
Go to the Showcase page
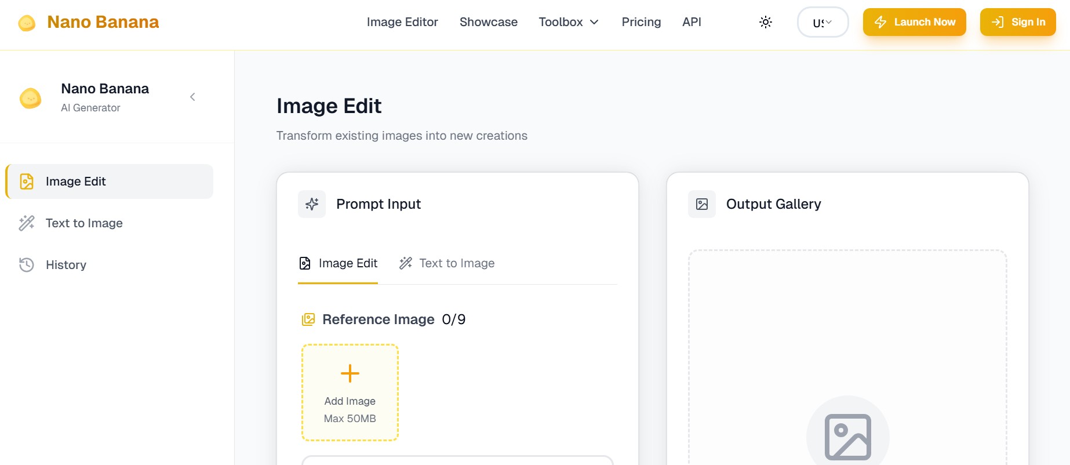pos(488,22)
